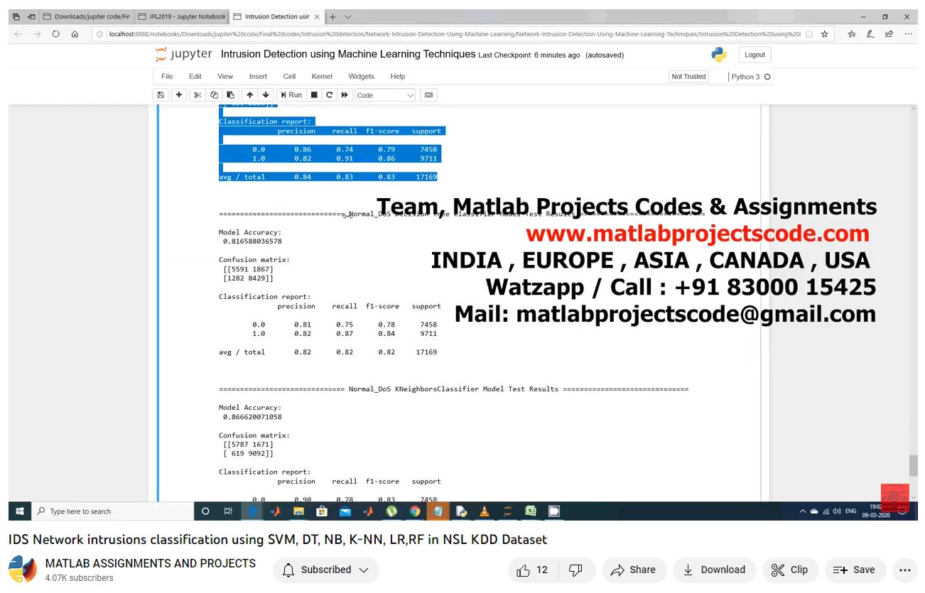The height and width of the screenshot is (593, 925).
Task: Save the notebook with the floppy disk icon
Action: pos(161,95)
